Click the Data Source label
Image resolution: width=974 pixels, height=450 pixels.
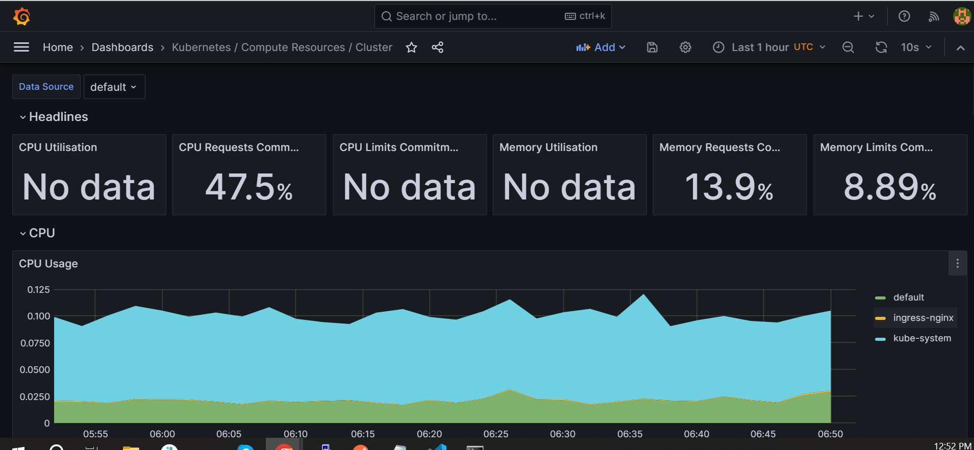coord(46,87)
